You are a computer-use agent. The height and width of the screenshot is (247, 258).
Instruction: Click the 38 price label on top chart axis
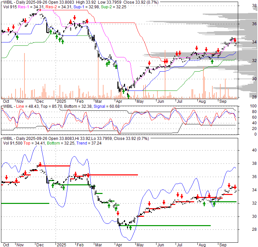pos(254,6)
